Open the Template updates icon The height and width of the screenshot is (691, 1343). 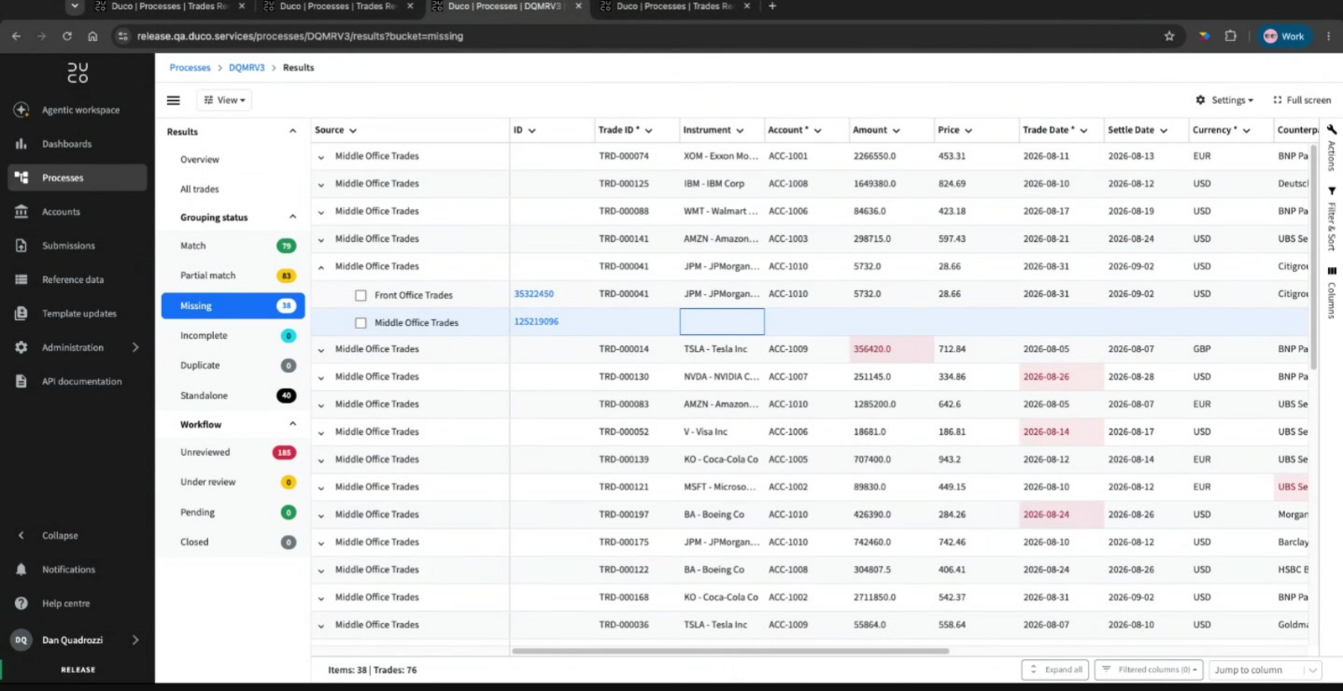pyautogui.click(x=21, y=313)
